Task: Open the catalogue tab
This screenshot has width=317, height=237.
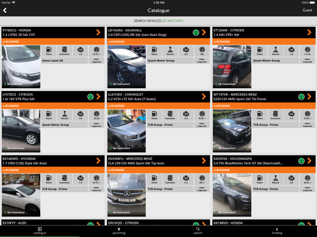Action: [40, 231]
